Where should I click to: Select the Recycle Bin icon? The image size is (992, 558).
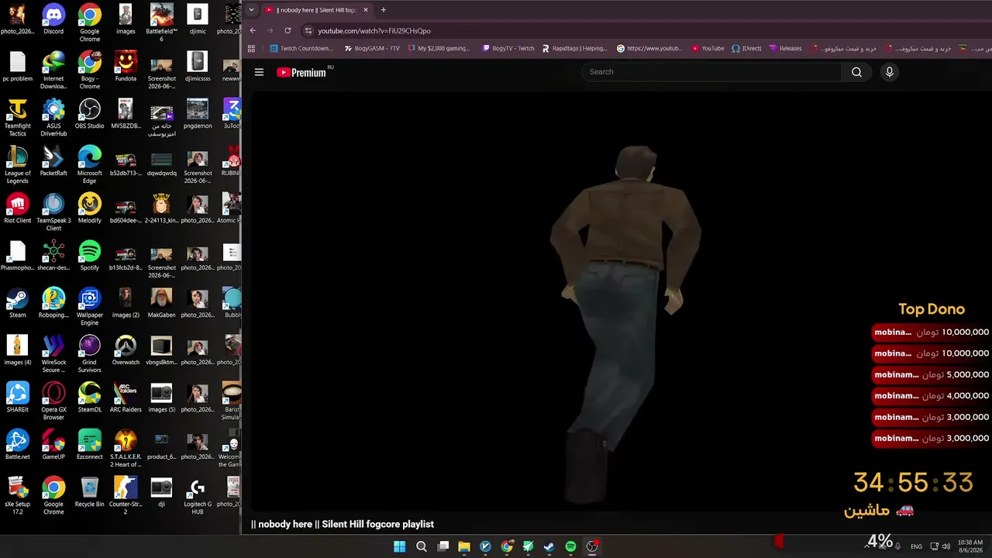89,492
